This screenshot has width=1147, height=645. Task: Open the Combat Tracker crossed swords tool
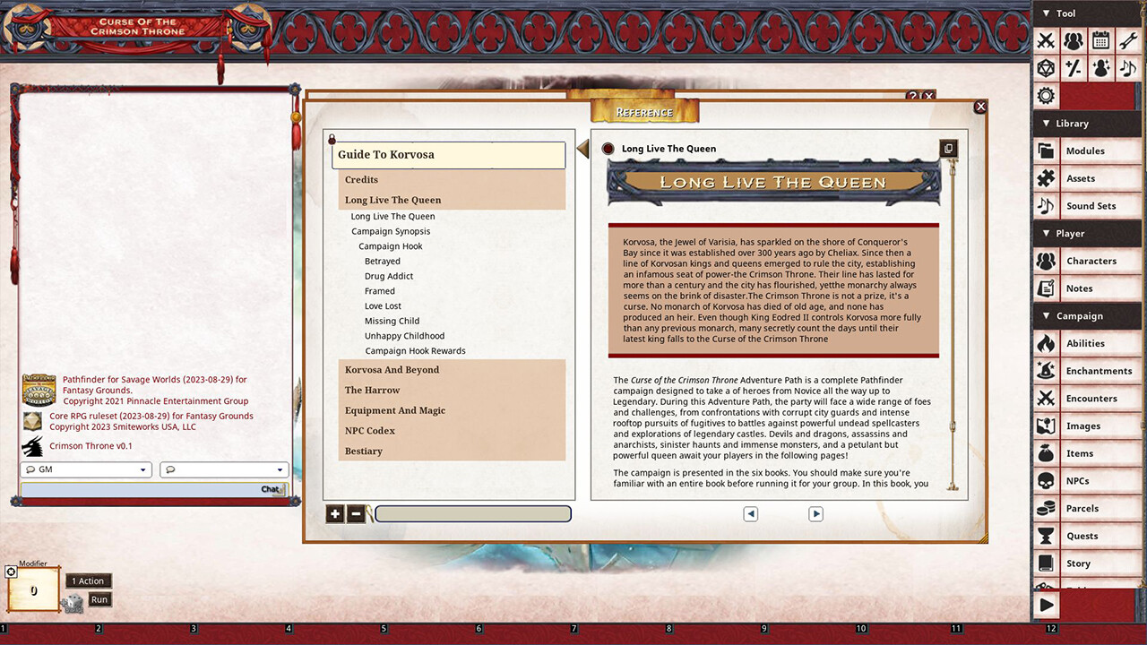[1047, 40]
